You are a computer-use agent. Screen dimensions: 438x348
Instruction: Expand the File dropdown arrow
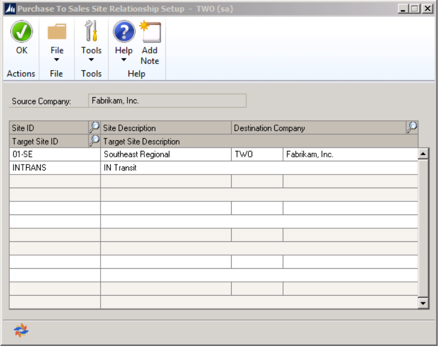click(x=57, y=60)
